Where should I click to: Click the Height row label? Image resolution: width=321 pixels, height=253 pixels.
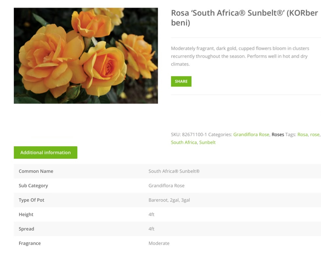(x=26, y=215)
